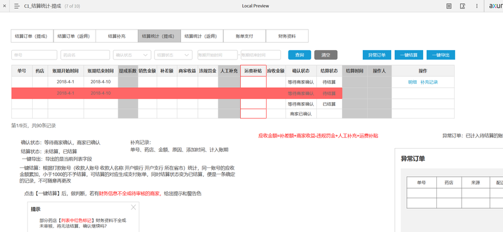The width and height of the screenshot is (503, 232).
Task: Expand the 结算状态 dropdown
Action: 174,55
